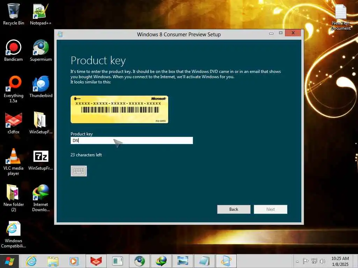Select the r3dfox desktop shortcut

coord(14,123)
